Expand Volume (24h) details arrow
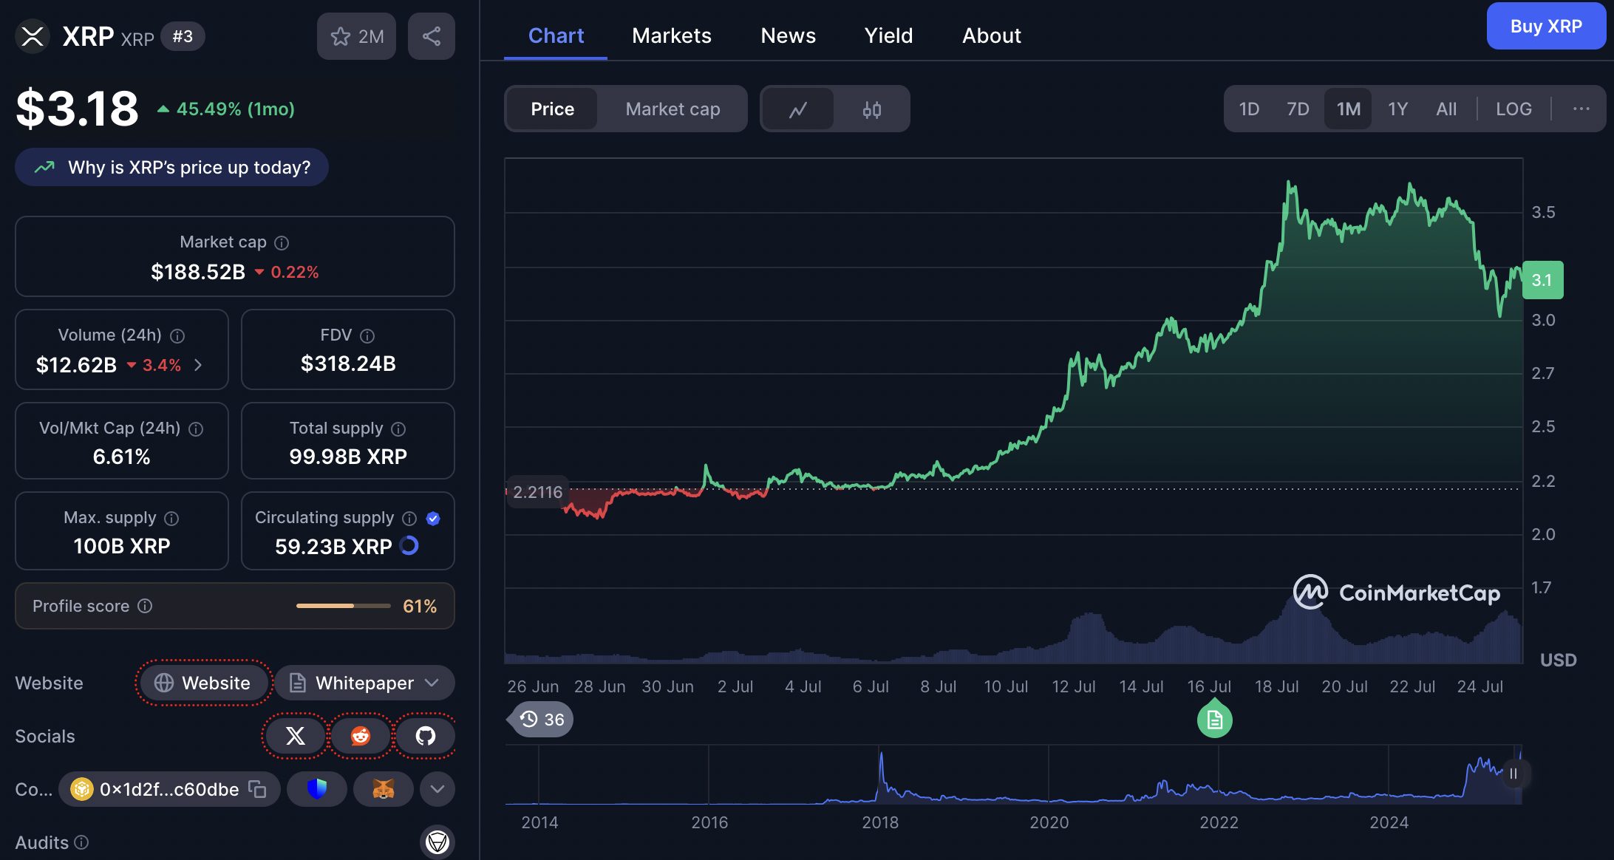 click(x=198, y=365)
